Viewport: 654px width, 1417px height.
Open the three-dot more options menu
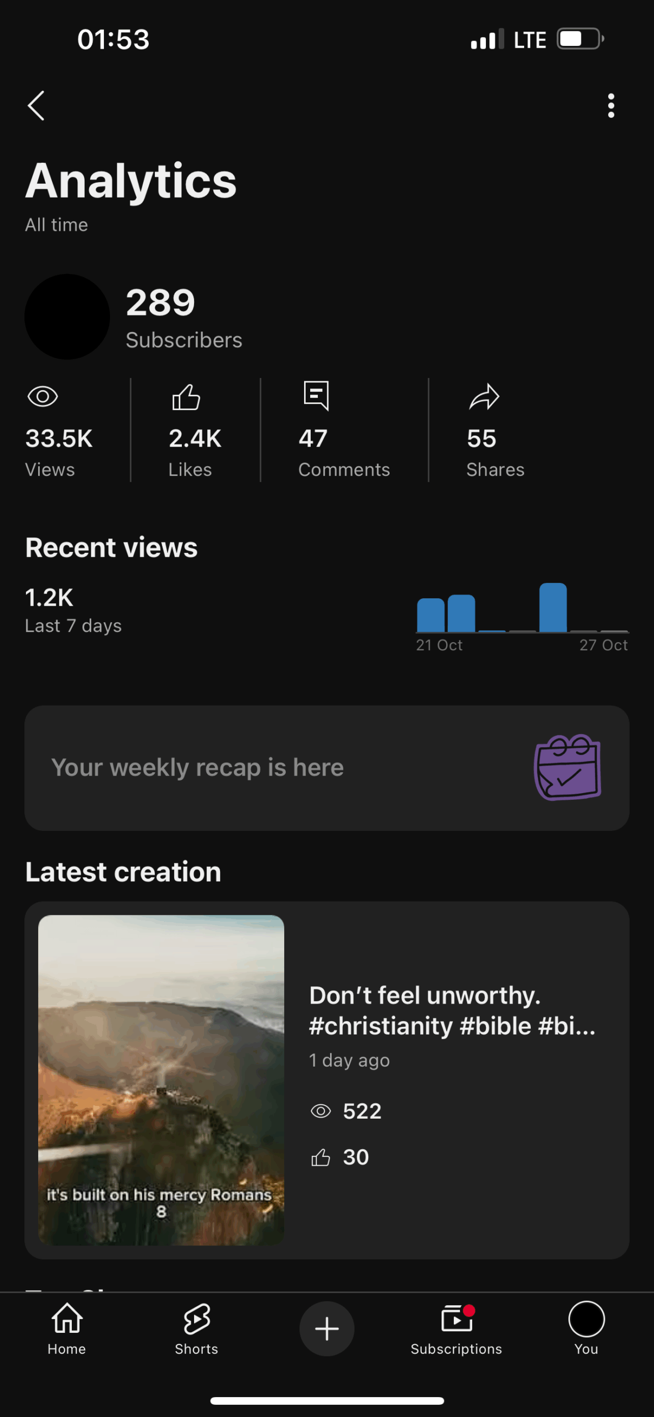(x=611, y=106)
